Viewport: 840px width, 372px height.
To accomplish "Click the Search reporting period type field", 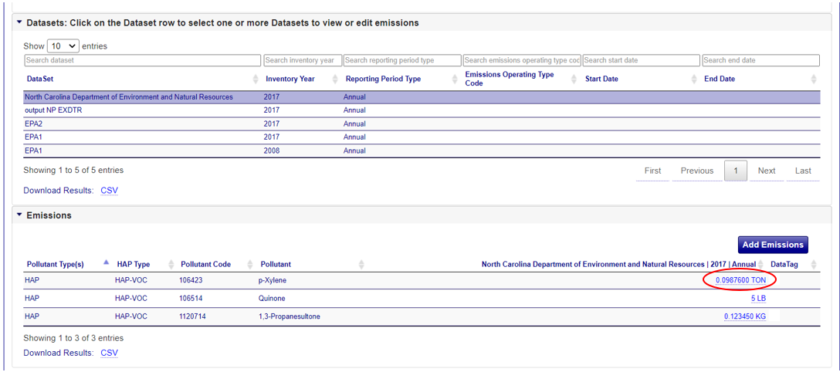I will 402,60.
